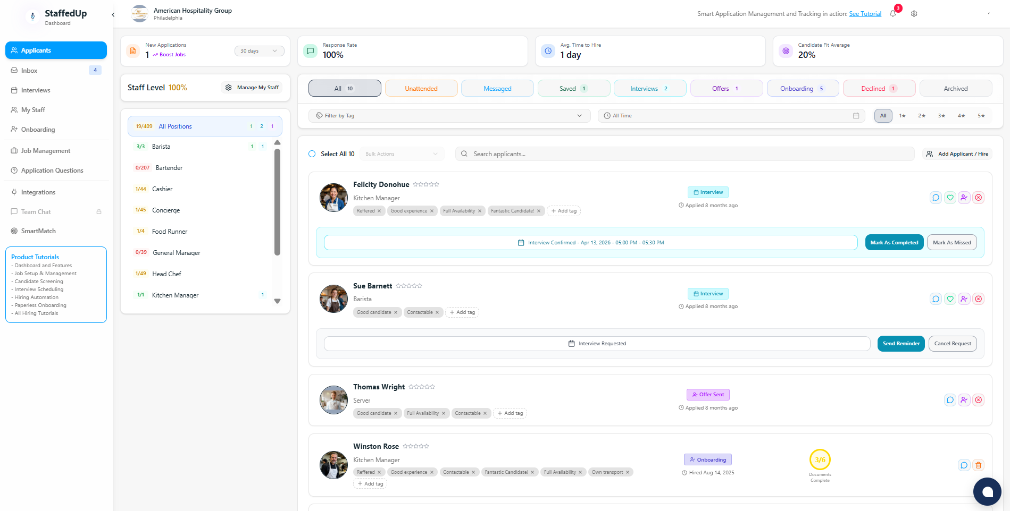1010x511 pixels.
Task: Switch to the Onboarding tab
Action: pos(803,89)
